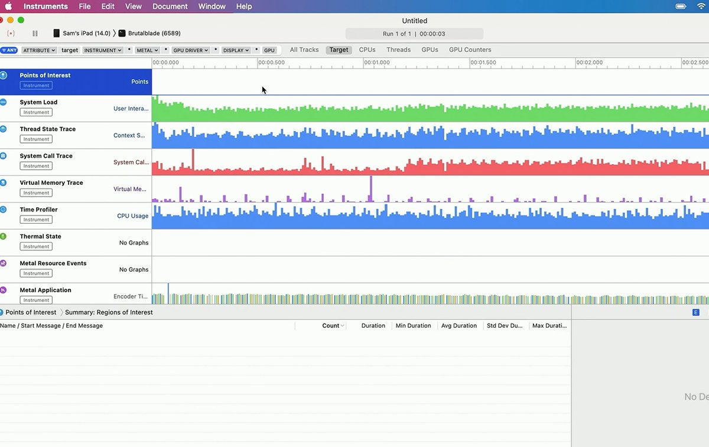This screenshot has height=447, width=709.
Task: Open the ATTRIBUTE filter dropdown
Action: click(x=40, y=50)
